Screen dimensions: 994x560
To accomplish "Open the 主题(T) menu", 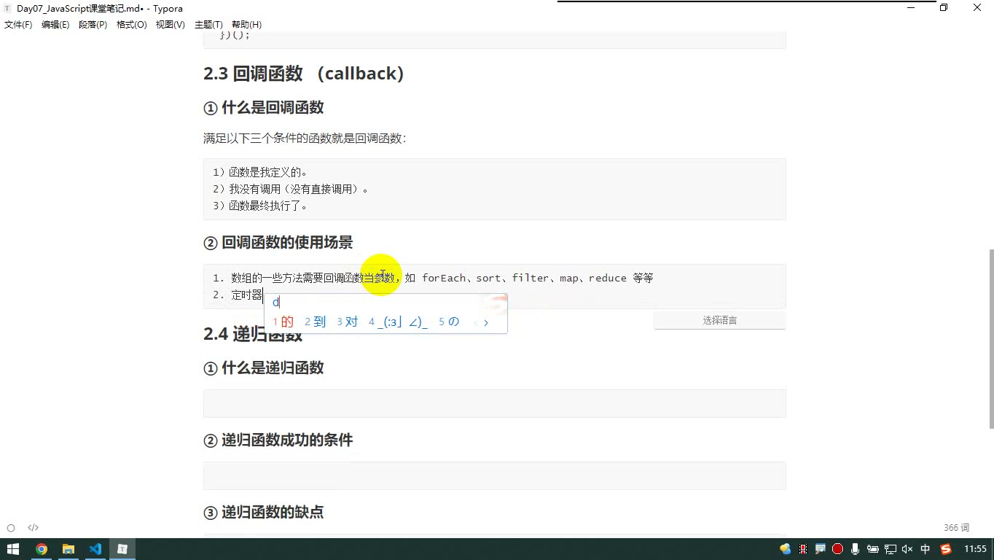I will tap(208, 25).
